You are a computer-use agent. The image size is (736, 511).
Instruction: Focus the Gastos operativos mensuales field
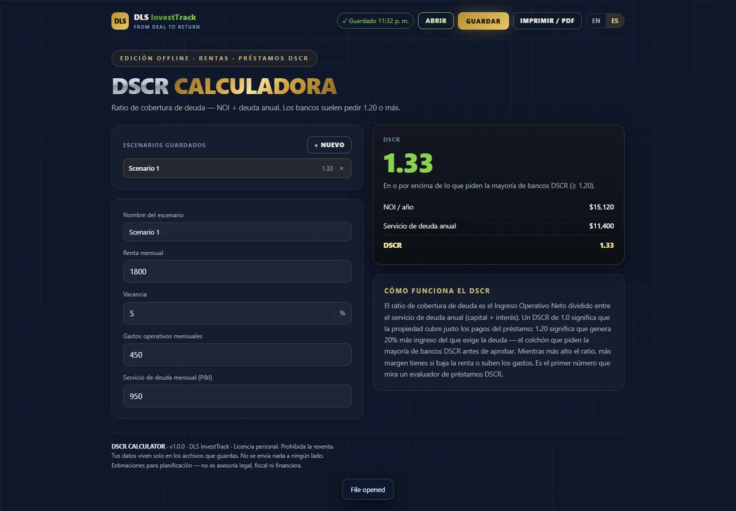tap(237, 355)
